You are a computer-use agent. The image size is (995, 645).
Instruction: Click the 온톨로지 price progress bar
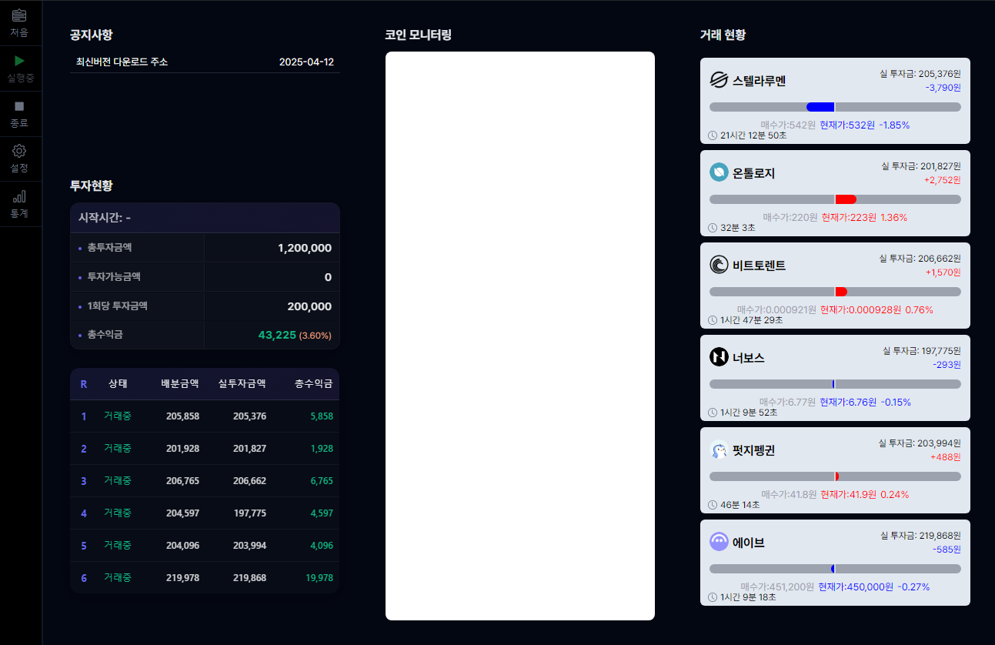click(x=835, y=199)
